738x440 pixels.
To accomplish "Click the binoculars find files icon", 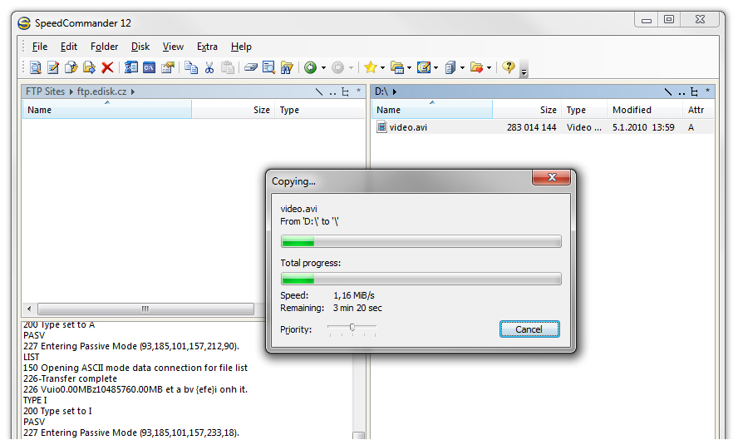I will pyautogui.click(x=287, y=68).
